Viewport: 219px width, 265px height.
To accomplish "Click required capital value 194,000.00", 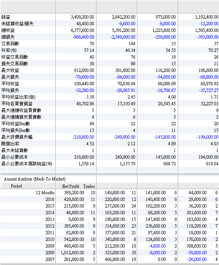I will click(x=208, y=157).
